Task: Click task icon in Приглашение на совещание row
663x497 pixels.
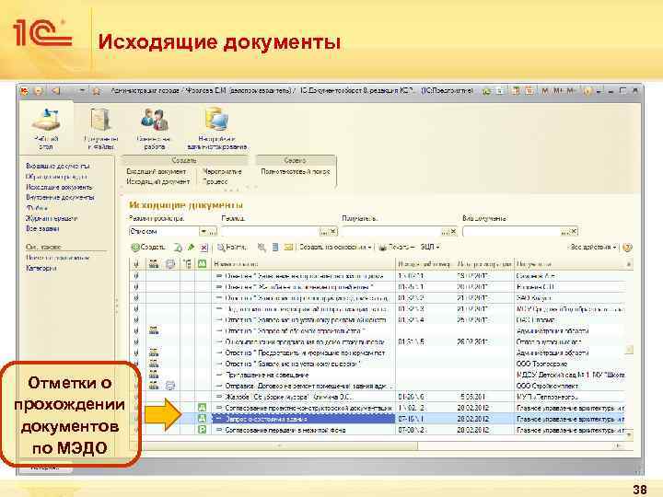Action: tap(154, 375)
